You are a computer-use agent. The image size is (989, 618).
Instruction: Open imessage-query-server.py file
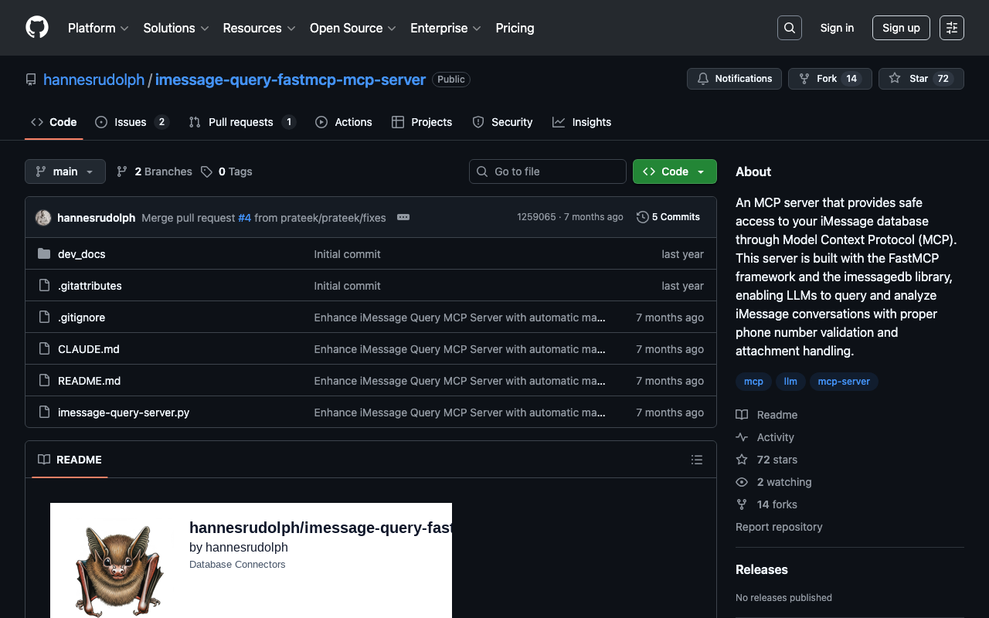123,413
